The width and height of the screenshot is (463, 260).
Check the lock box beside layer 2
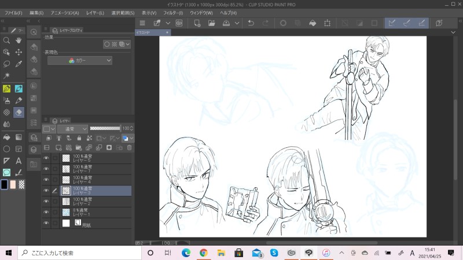pyautogui.click(x=56, y=202)
